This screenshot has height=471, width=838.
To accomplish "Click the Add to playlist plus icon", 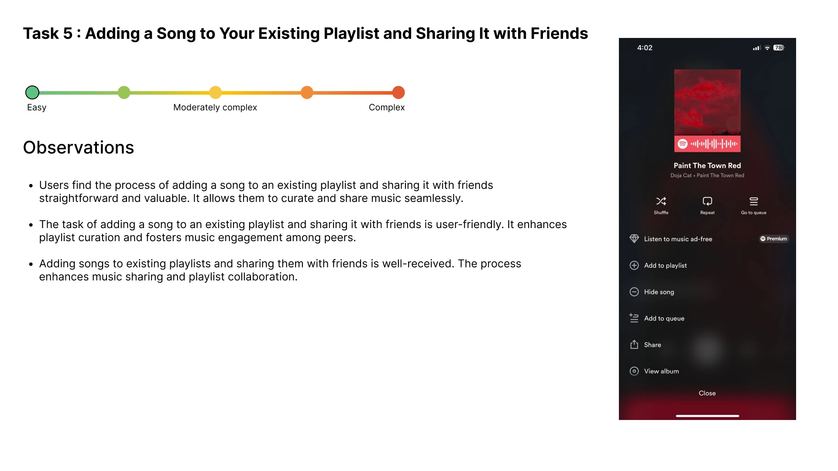I will 634,266.
